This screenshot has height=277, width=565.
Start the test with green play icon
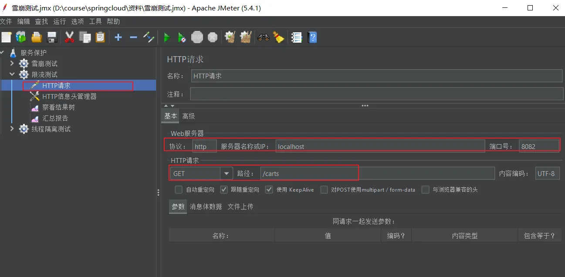click(x=166, y=37)
